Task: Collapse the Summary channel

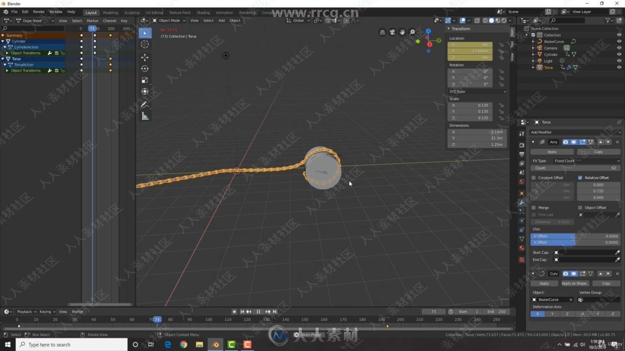Action: [3, 36]
